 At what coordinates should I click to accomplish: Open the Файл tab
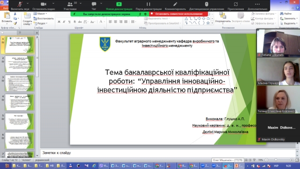[5, 8]
